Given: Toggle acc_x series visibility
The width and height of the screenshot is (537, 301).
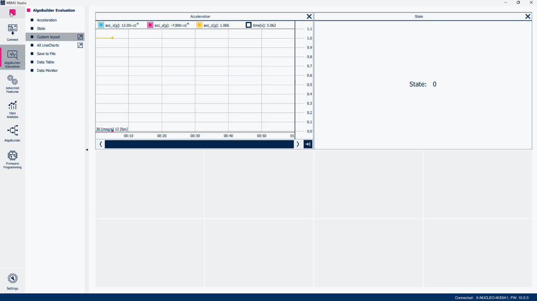Looking at the screenshot, I should tap(101, 25).
